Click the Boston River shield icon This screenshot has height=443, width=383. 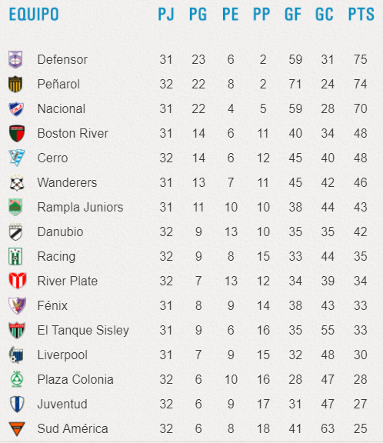pyautogui.click(x=17, y=133)
